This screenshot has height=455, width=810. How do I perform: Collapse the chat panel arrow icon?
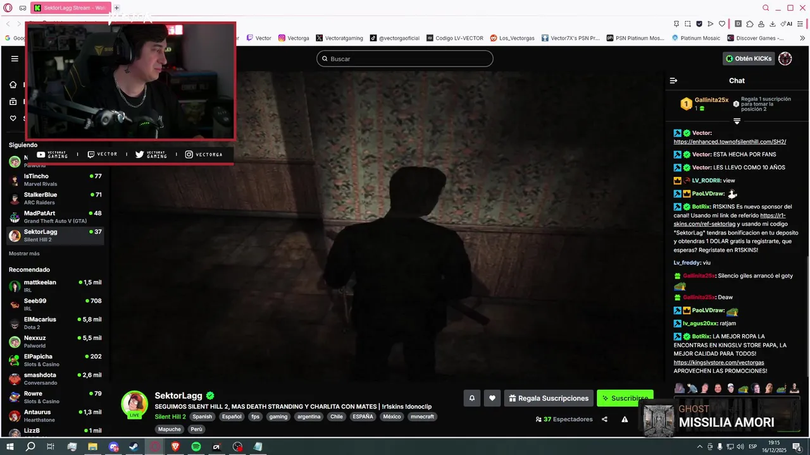pos(673,80)
